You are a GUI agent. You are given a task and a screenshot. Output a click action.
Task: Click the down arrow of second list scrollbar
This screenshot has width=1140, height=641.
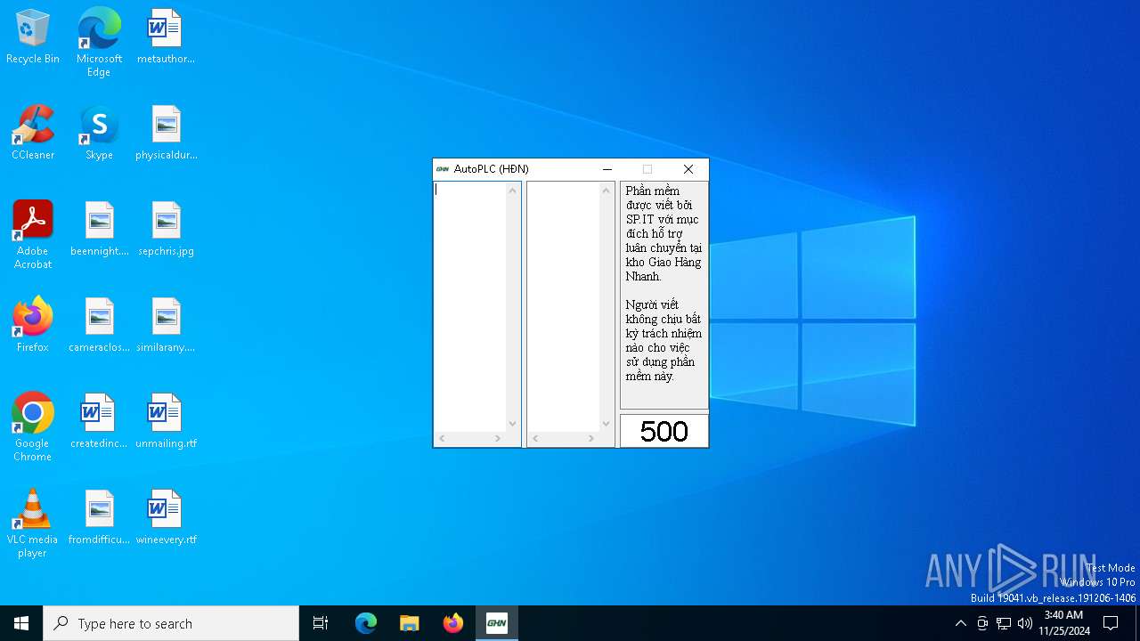607,424
